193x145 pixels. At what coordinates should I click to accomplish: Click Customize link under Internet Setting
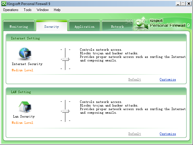pyautogui.click(x=168, y=79)
